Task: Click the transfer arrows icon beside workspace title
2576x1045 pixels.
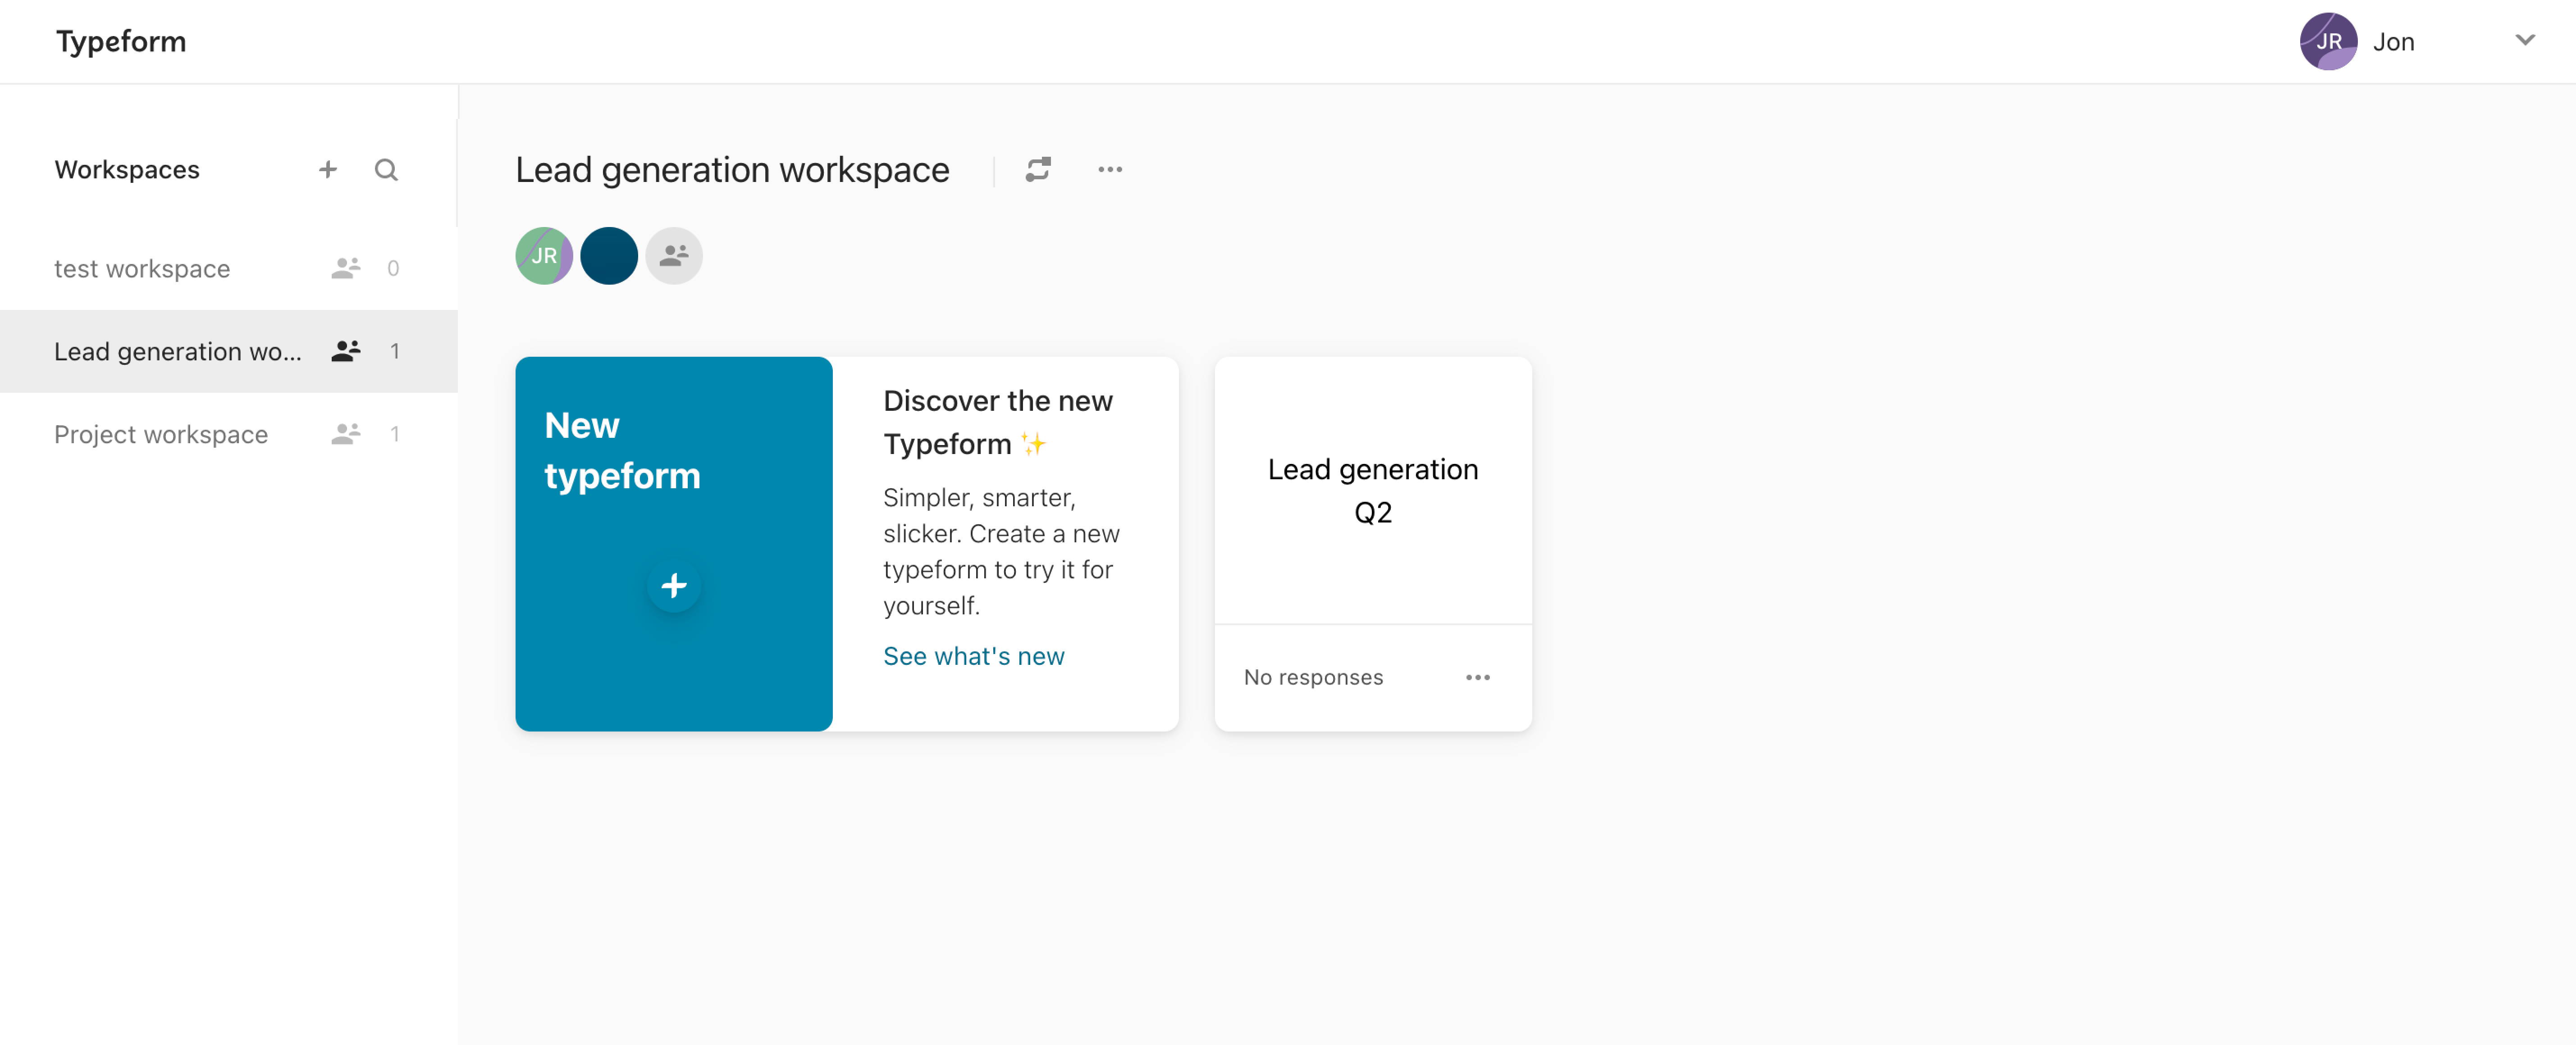Action: point(1038,170)
